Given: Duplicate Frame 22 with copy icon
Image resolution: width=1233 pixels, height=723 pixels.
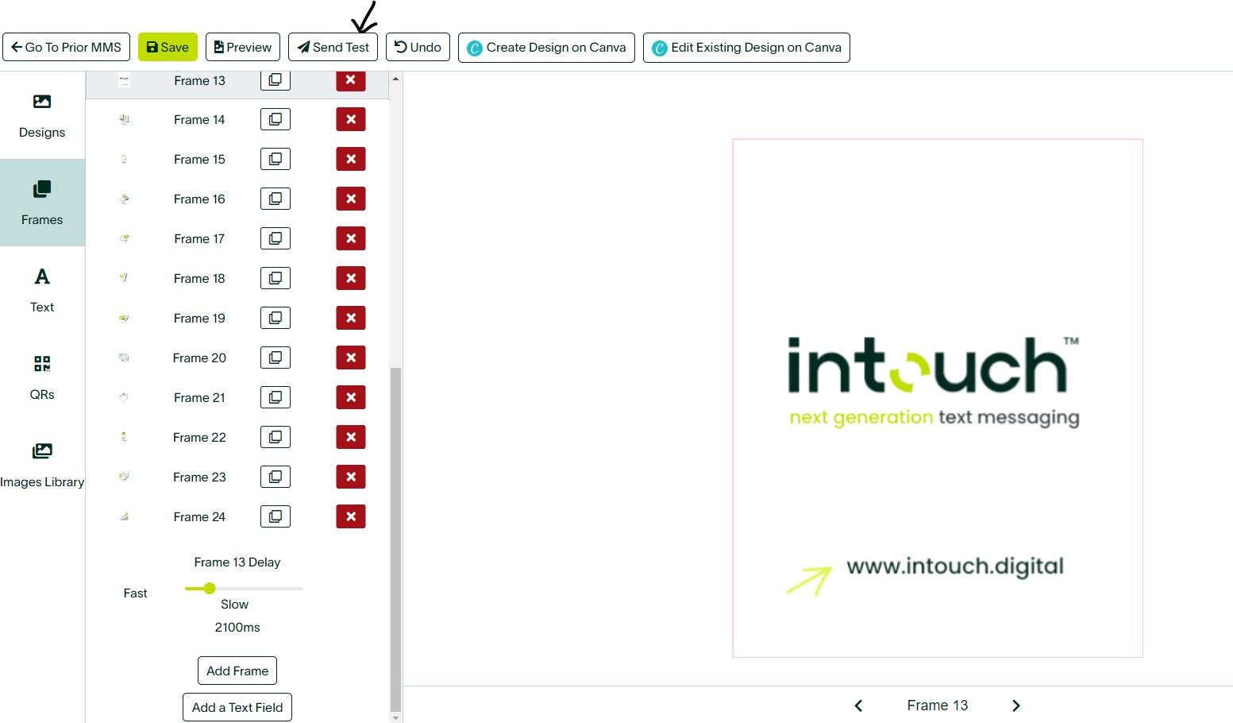Looking at the screenshot, I should (275, 437).
